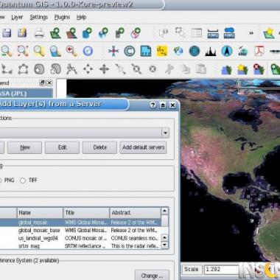The width and height of the screenshot is (280, 280).
Task: Click the Edit connection button
Action: click(62, 147)
